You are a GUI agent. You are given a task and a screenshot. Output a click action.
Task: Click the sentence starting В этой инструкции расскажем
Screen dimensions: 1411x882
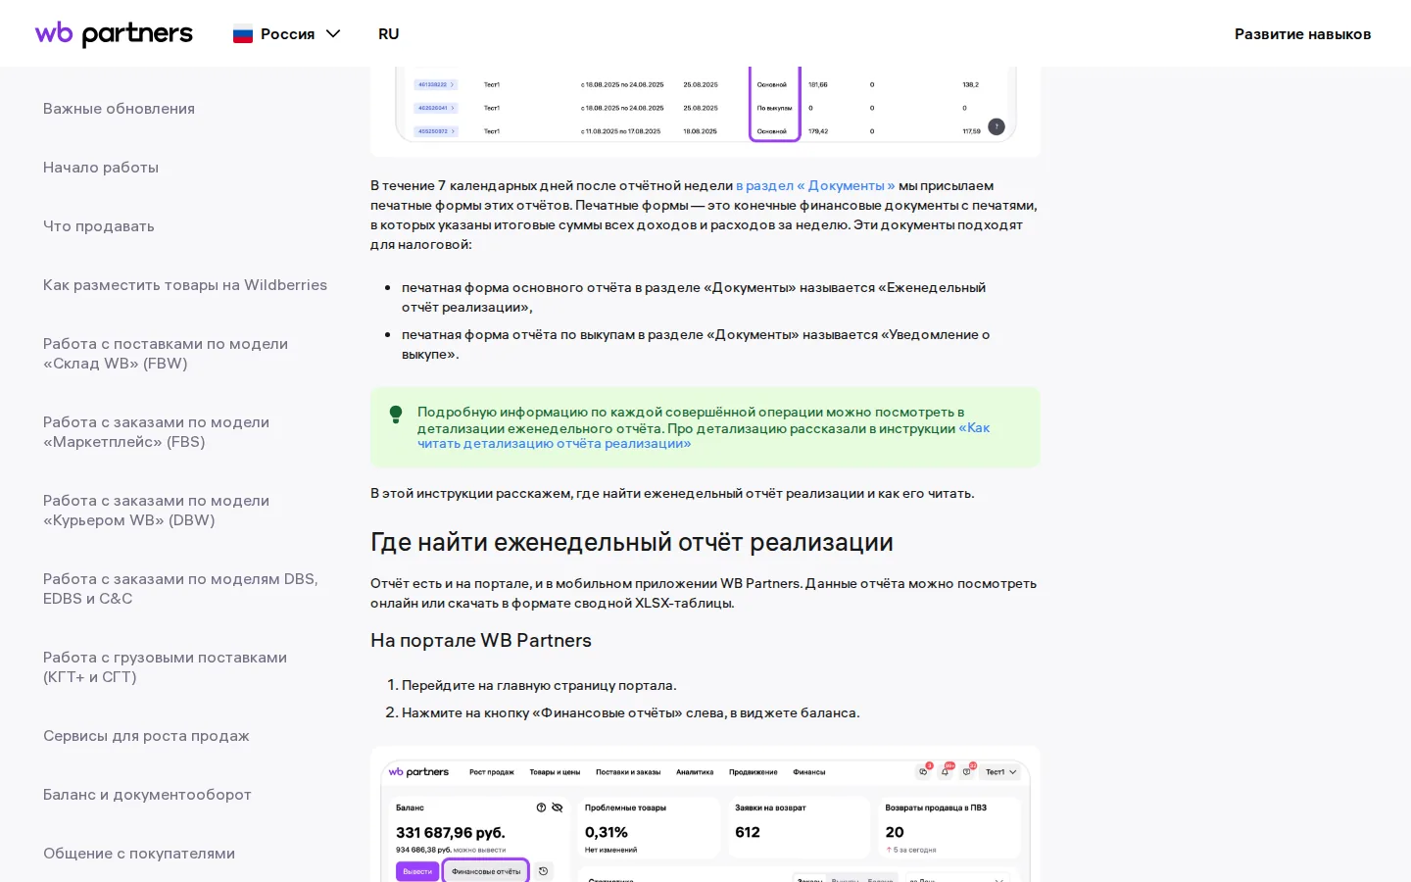[672, 493]
